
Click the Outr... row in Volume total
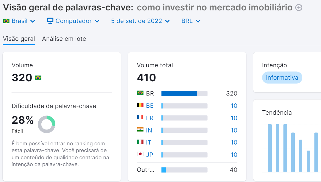[x=145, y=170]
